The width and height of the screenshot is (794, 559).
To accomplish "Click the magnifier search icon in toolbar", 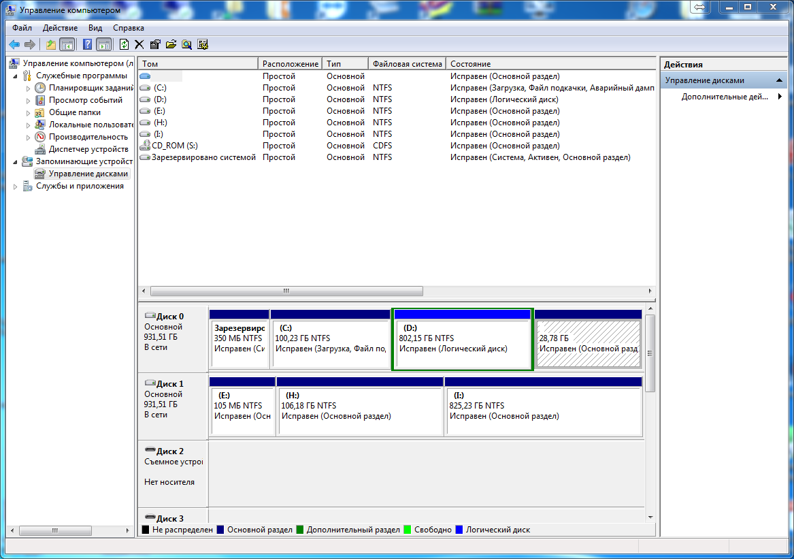I will (x=186, y=44).
